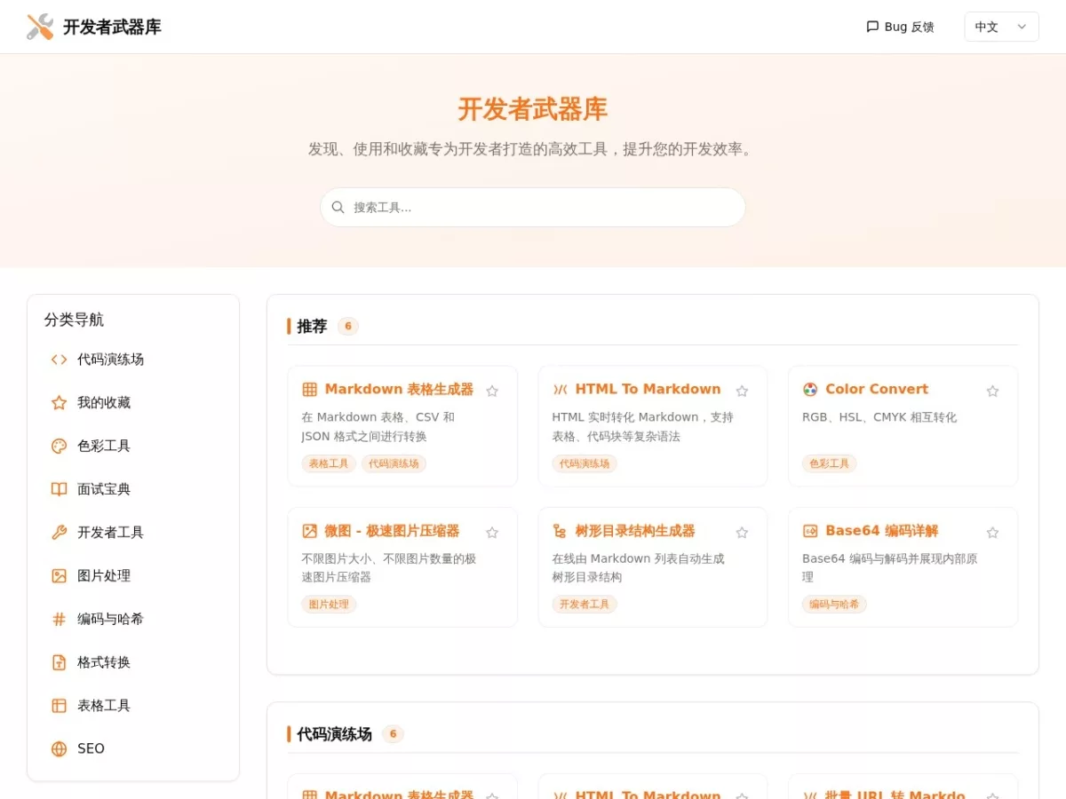This screenshot has width=1066, height=799.
Task: Favorite Markdown 表格生成器 in 推荐 section
Action: pyautogui.click(x=492, y=391)
